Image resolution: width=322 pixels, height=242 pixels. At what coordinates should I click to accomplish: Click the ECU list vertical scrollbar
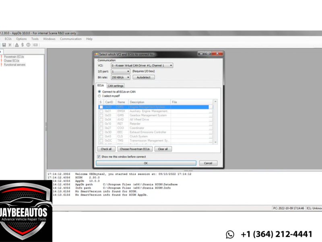pos(215,121)
